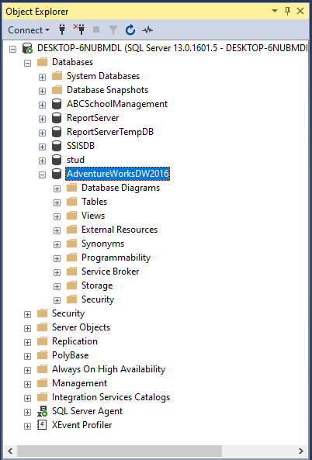The width and height of the screenshot is (312, 460).
Task: Open the Activity Monitor pulse icon
Action: coord(147,29)
